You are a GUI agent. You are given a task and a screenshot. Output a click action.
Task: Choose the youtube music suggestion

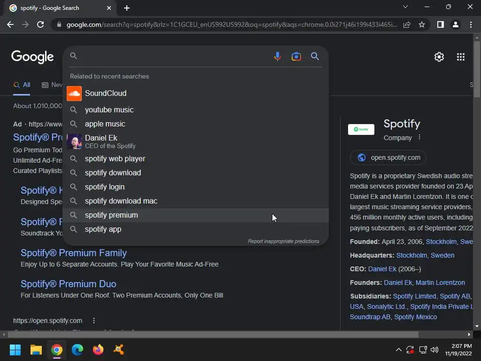click(x=196, y=110)
